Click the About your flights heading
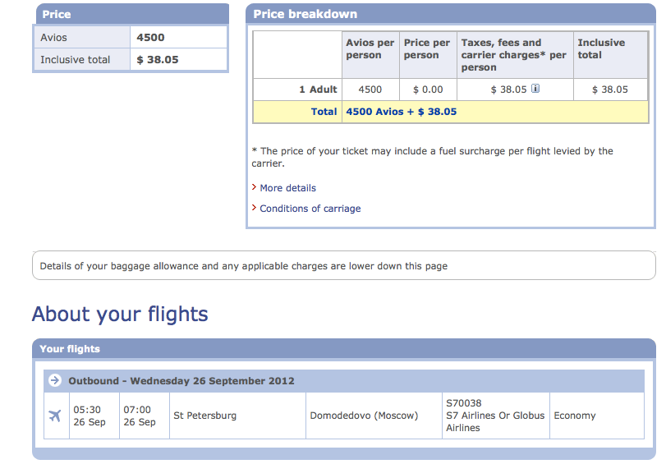The height and width of the screenshot is (464, 666). [x=120, y=315]
